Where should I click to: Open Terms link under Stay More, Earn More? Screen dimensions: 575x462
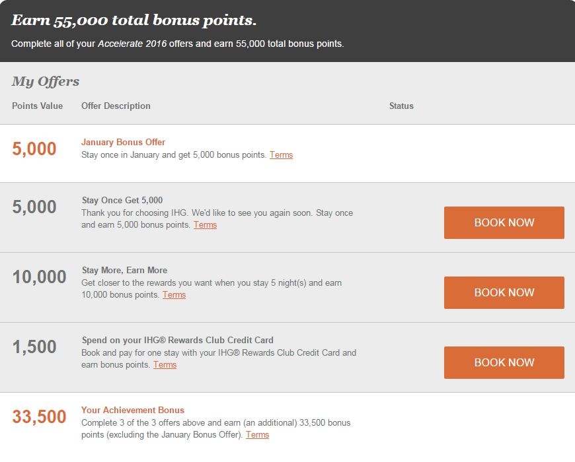point(174,295)
